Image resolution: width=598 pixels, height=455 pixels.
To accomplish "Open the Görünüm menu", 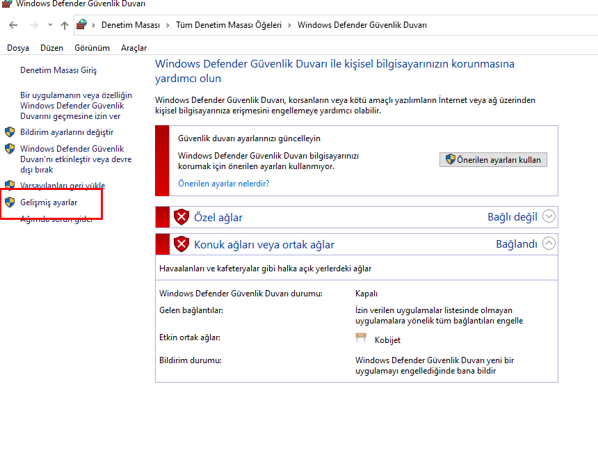I will coord(92,48).
